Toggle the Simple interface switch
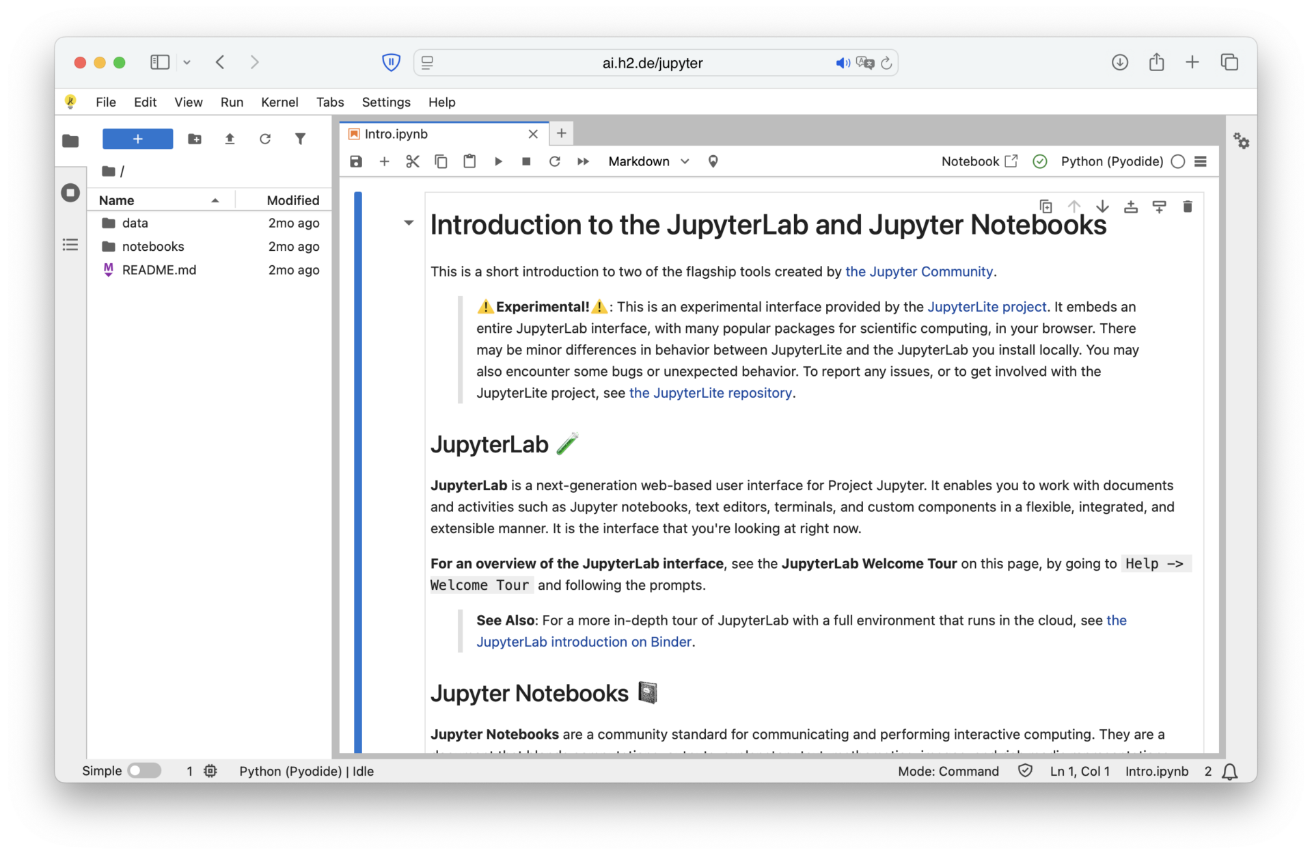The width and height of the screenshot is (1312, 855). pyautogui.click(x=144, y=771)
